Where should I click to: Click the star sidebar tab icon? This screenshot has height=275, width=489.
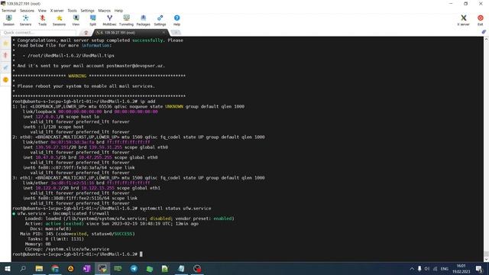pyautogui.click(x=5, y=44)
